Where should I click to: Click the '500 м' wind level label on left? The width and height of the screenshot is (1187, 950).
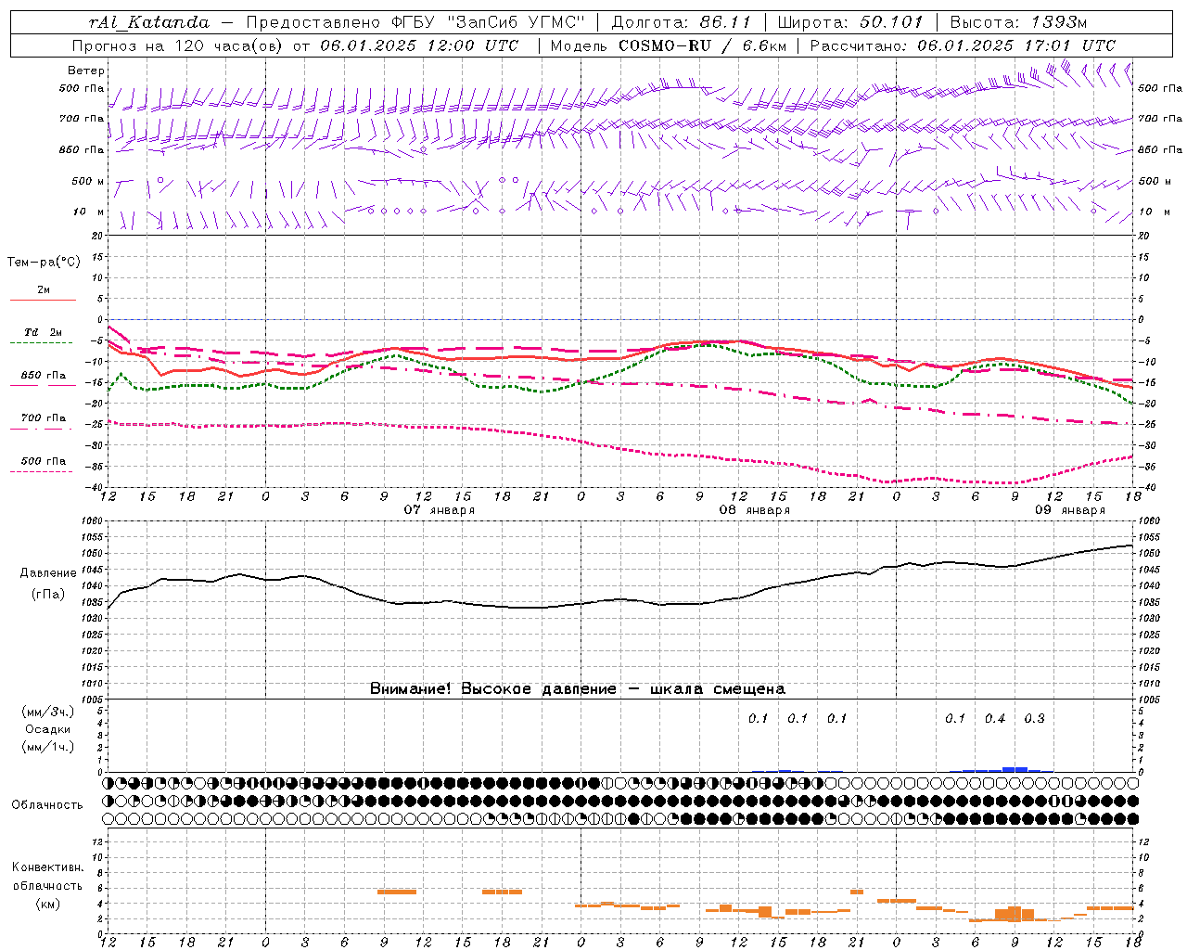pos(89,182)
